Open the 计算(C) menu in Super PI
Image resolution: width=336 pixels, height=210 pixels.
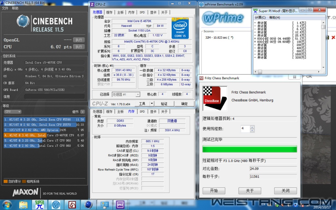pyautogui.click(x=260, y=17)
